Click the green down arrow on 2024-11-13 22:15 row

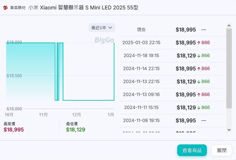pyautogui.click(x=199, y=82)
